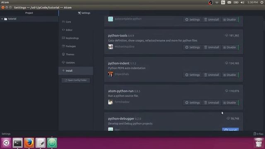
Task: Launch Terminal from the dock
Action: (x=17, y=143)
